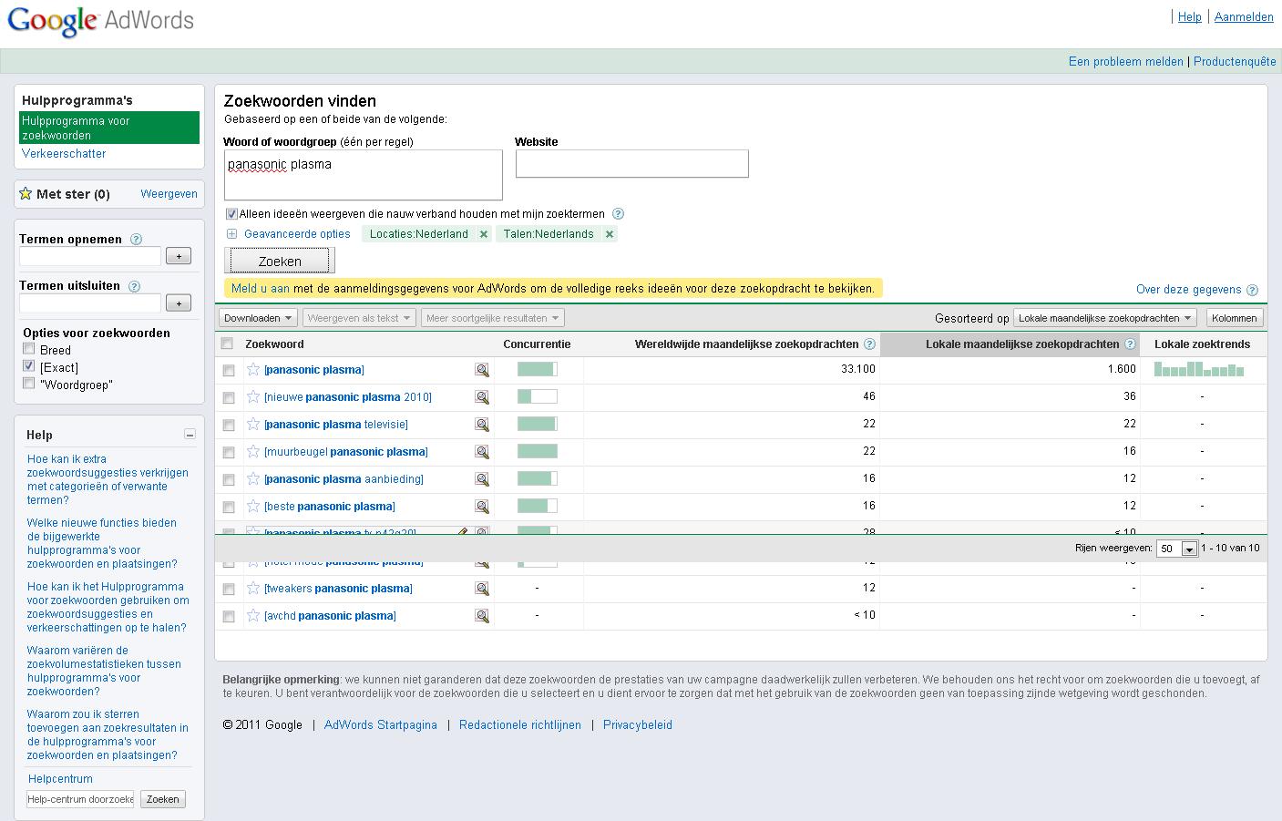Select Hulpprogramma voor zoekwoorden tool

pyautogui.click(x=109, y=128)
